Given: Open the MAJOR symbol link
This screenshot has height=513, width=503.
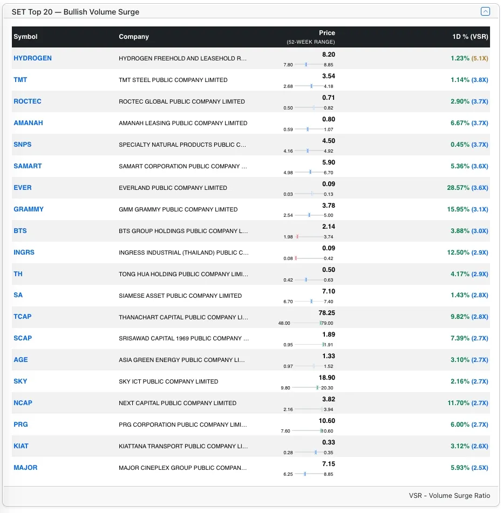Looking at the screenshot, I should tap(25, 468).
